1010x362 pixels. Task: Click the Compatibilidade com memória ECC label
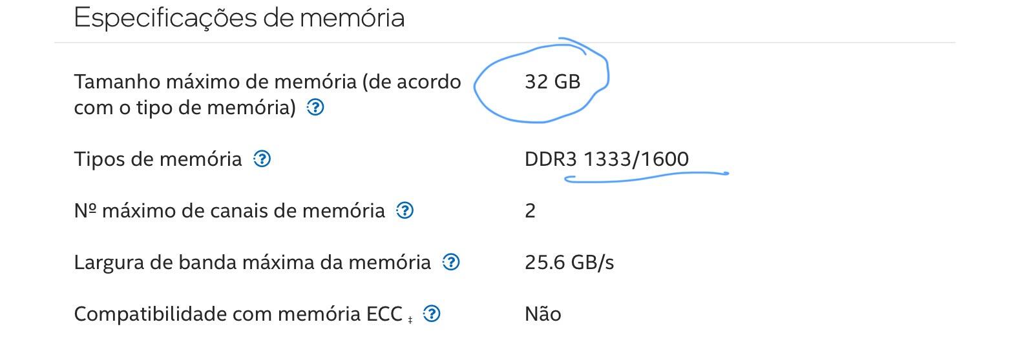238,314
